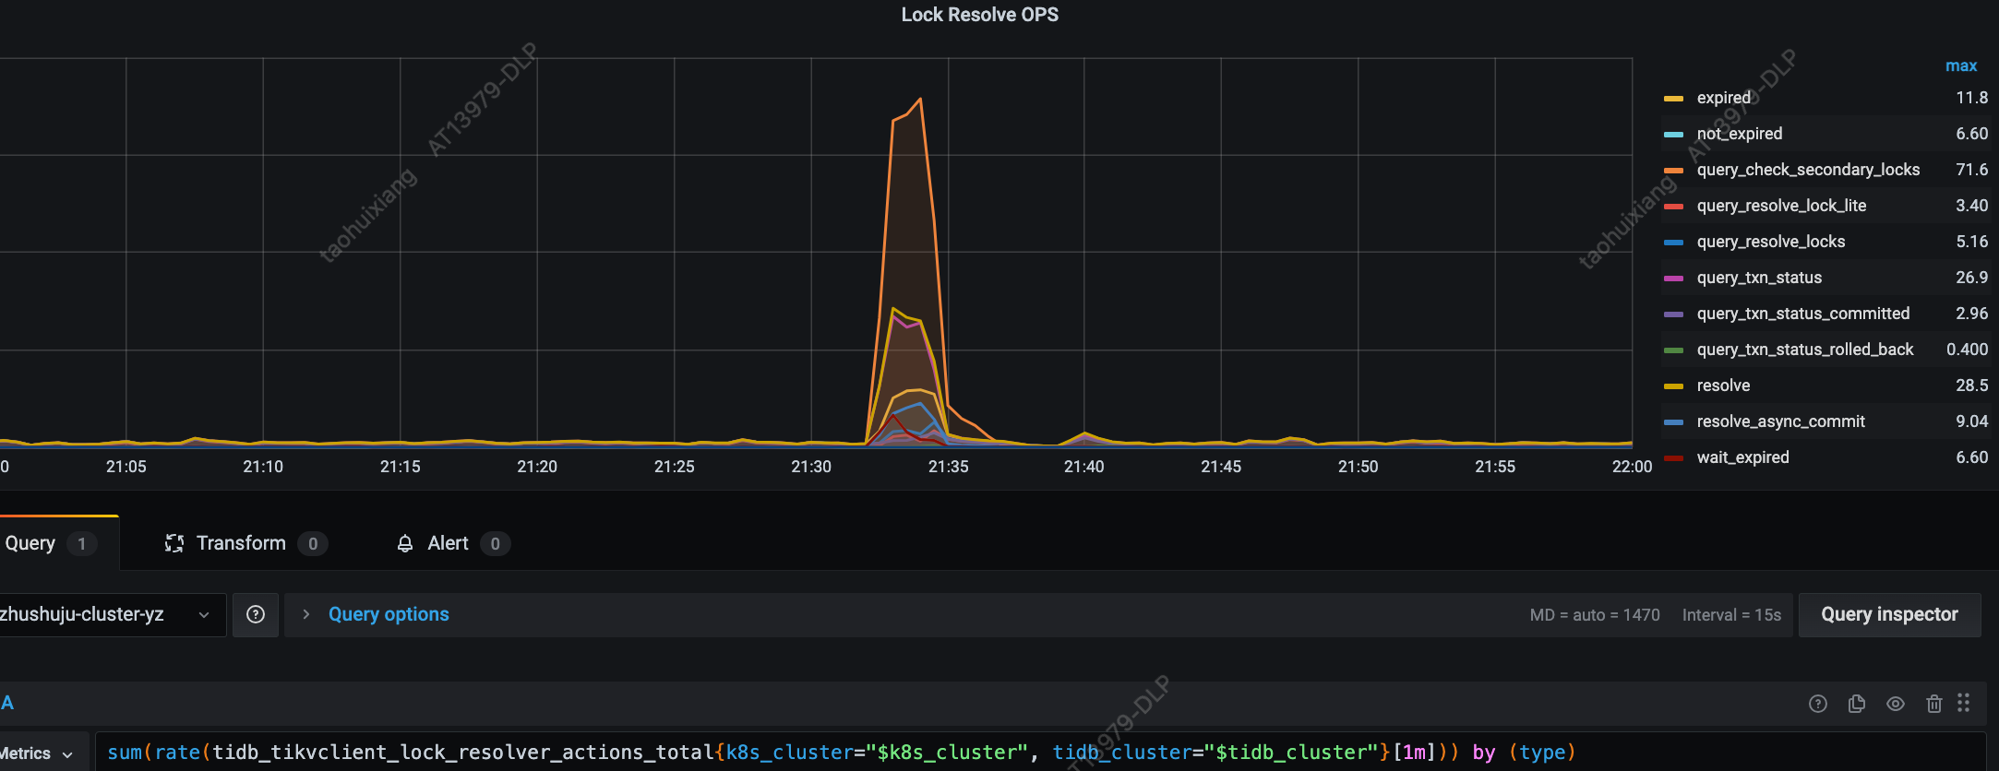Viewport: 1999px width, 771px height.
Task: Delete query A using trash icon
Action: coord(1934,704)
